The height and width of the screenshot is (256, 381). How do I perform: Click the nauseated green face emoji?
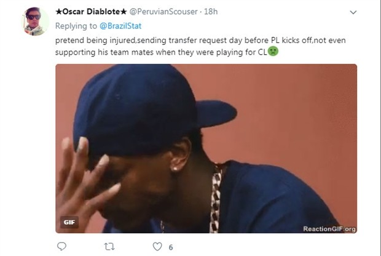[x=273, y=52]
